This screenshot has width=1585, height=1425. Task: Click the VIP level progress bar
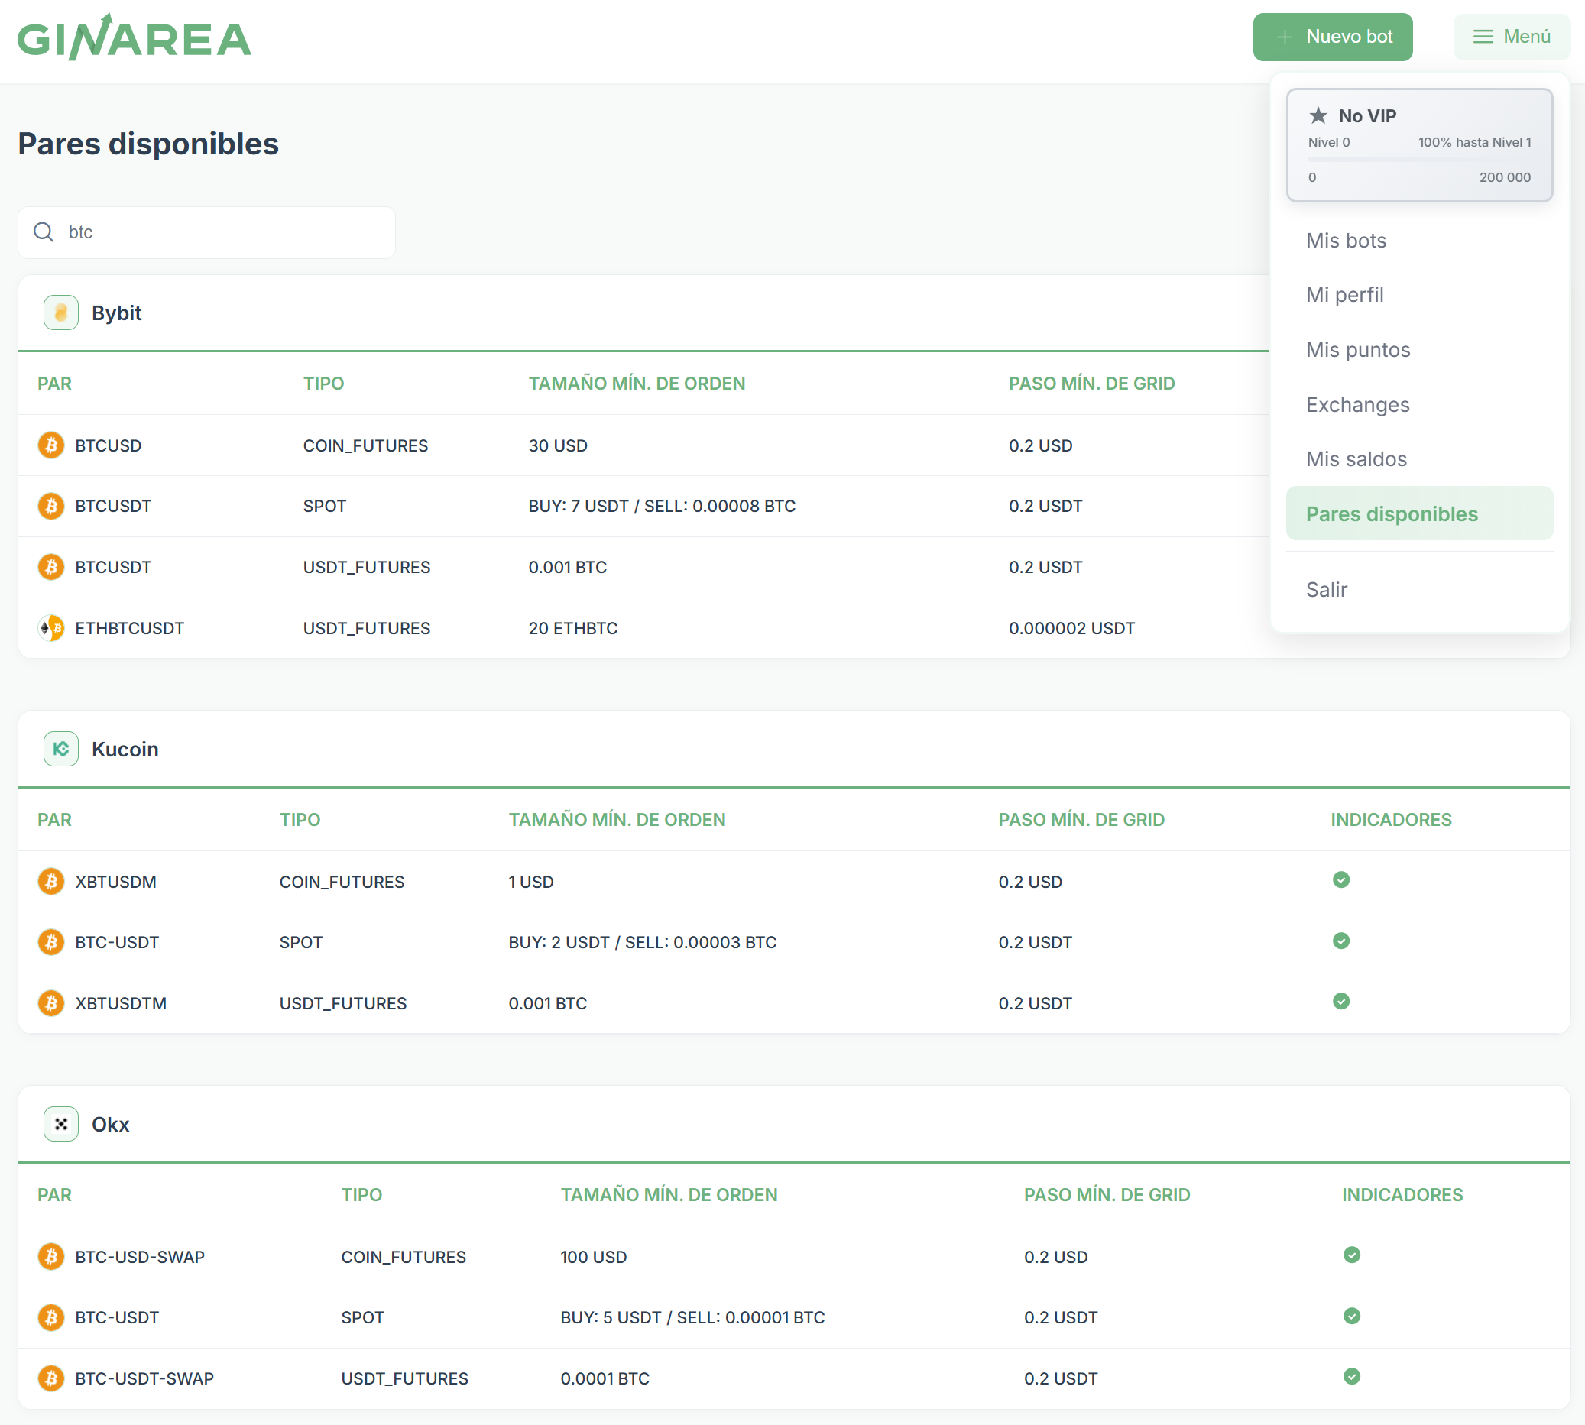(x=1420, y=160)
